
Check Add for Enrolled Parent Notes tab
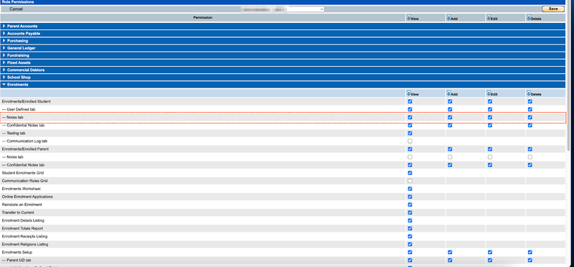(450, 157)
